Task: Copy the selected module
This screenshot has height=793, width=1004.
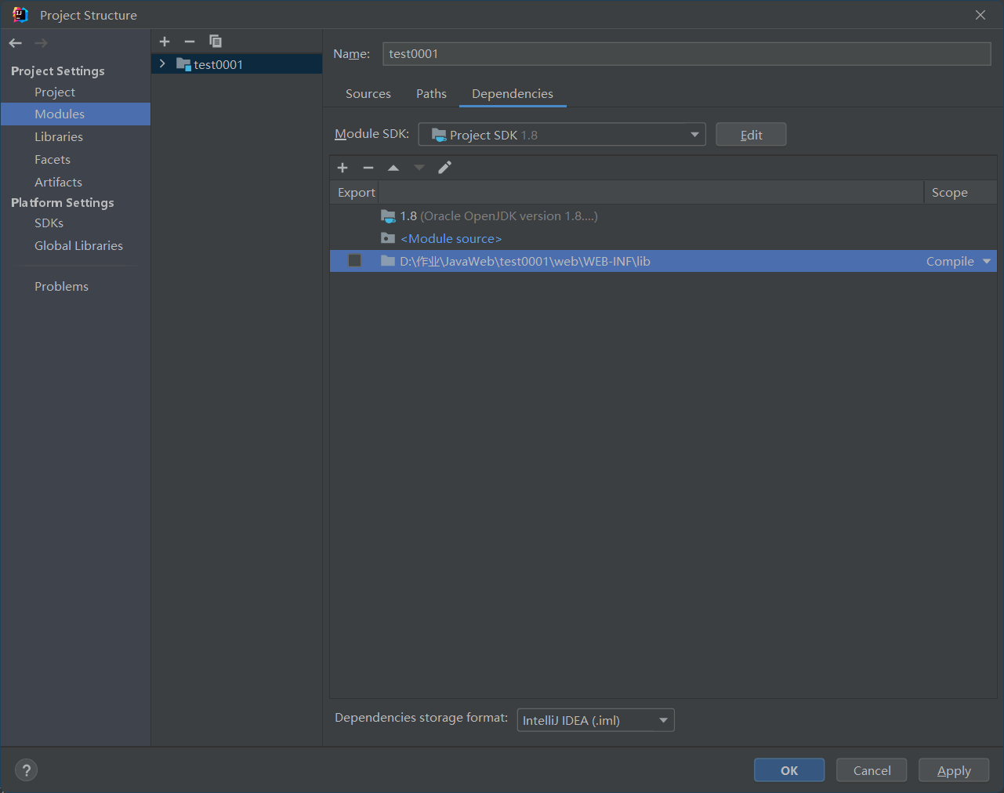Action: coord(216,42)
